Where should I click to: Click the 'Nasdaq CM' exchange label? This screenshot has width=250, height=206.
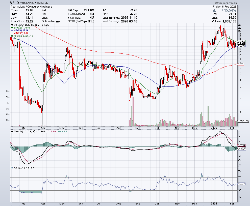42,3
